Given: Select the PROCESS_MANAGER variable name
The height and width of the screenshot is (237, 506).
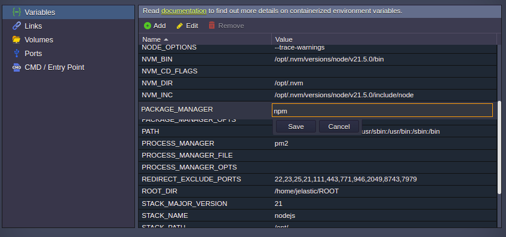Looking at the screenshot, I should click(178, 143).
